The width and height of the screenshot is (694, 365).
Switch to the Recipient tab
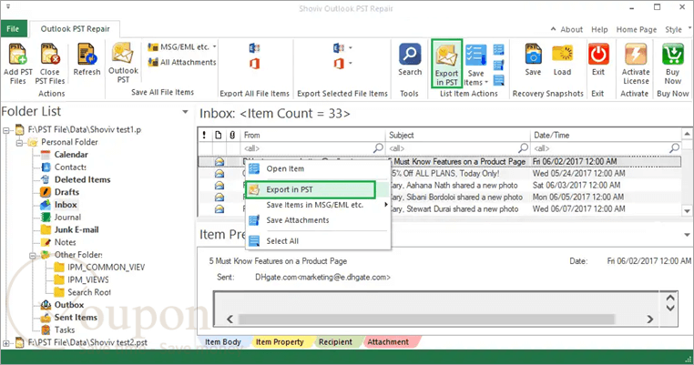click(x=335, y=342)
